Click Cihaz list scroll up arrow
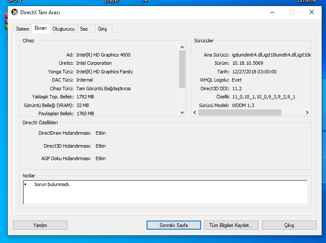326x243 pixels. [x=182, y=47]
